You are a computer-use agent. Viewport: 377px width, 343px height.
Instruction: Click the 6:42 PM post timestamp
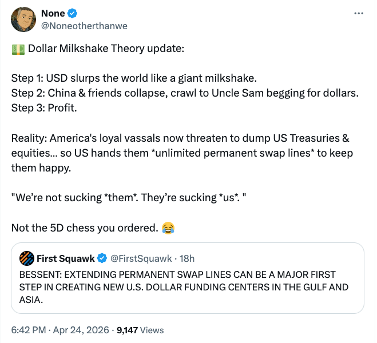[x=27, y=330]
